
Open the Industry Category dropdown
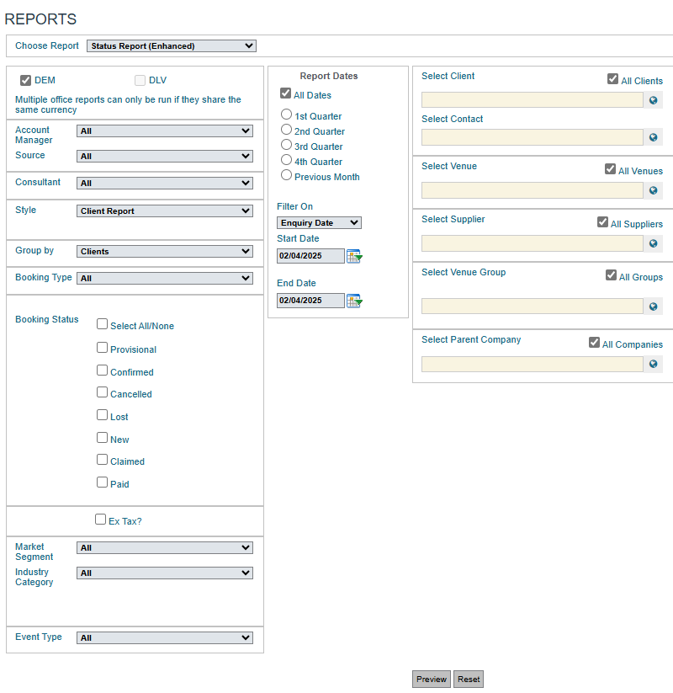click(165, 573)
